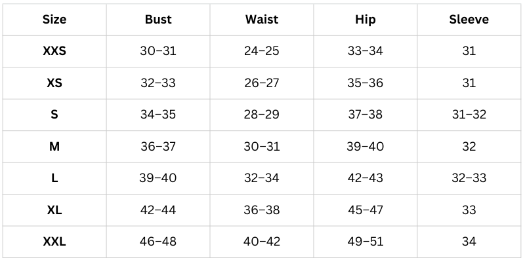Click the Hip column header
This screenshot has height=262, width=525.
pyautogui.click(x=365, y=20)
